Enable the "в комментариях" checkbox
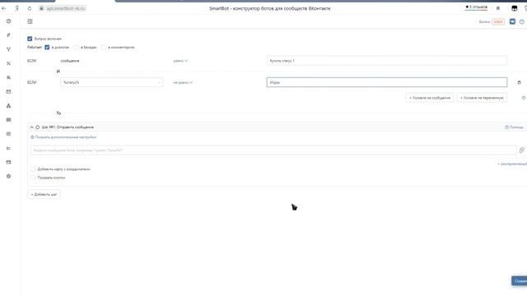Viewport: 527px width, 296px height. (104, 48)
